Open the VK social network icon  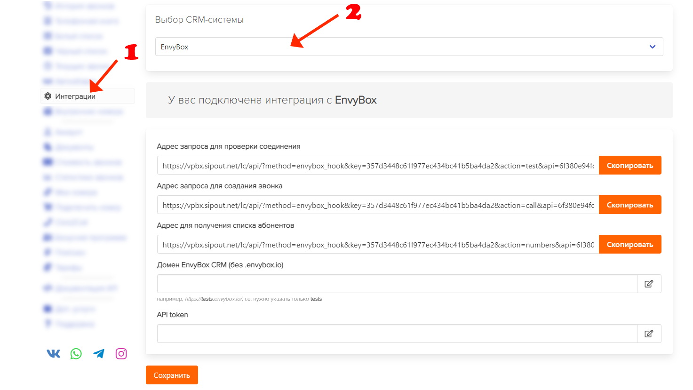coord(54,354)
